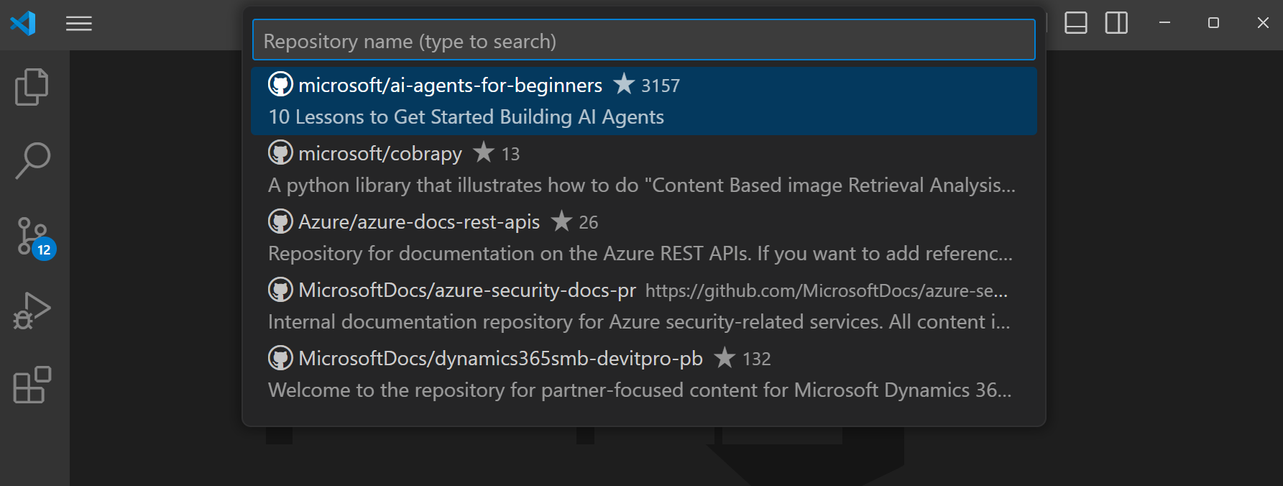Choose MicrosoftDocs/dynamics365smb-devitpro-pb repository
The width and height of the screenshot is (1283, 486).
(x=500, y=359)
